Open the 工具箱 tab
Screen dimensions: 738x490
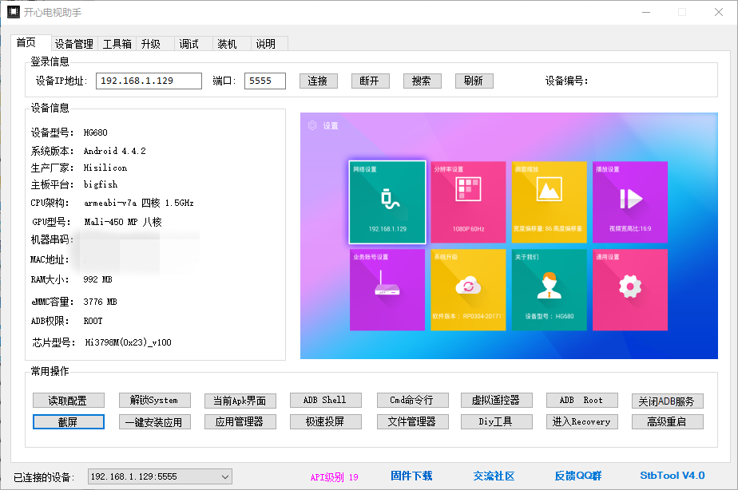tap(117, 44)
